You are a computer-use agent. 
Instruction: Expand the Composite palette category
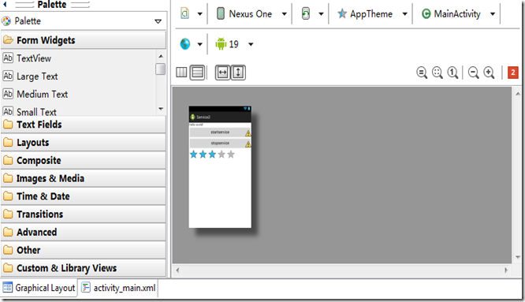click(x=84, y=160)
